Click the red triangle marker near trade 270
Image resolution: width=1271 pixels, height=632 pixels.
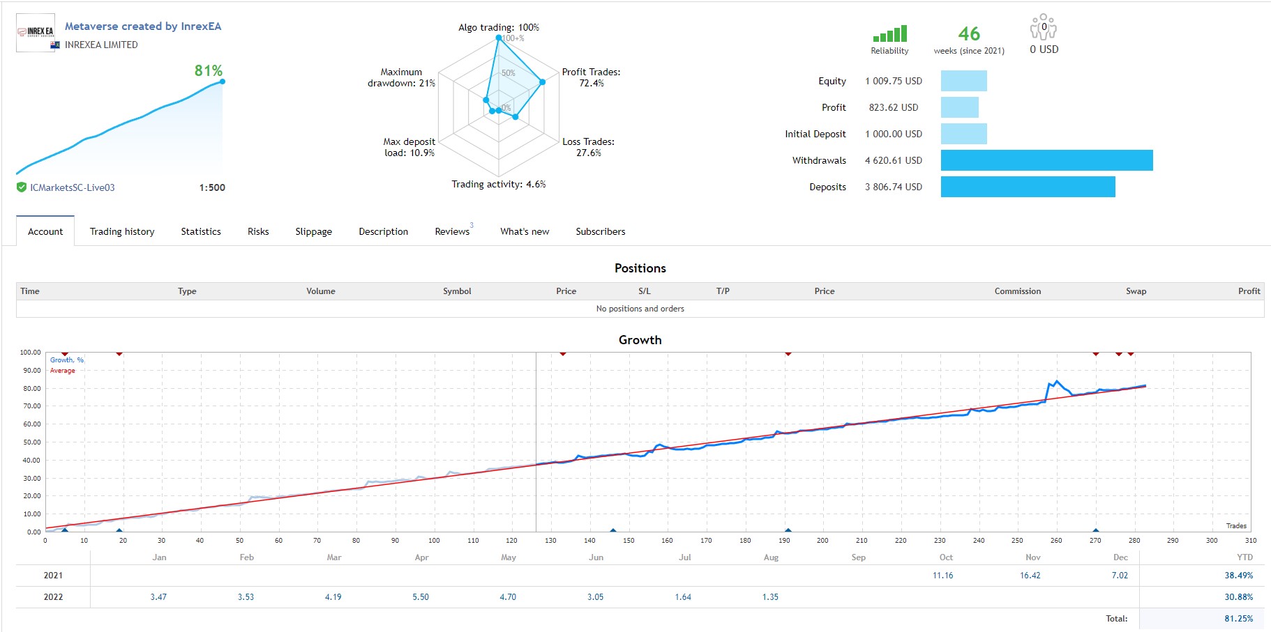coord(1096,354)
